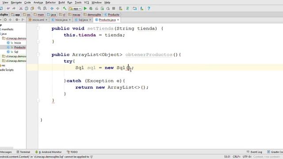This screenshot has height=159, width=283.
Task: Click hide project panel icon
Action: [23, 20]
